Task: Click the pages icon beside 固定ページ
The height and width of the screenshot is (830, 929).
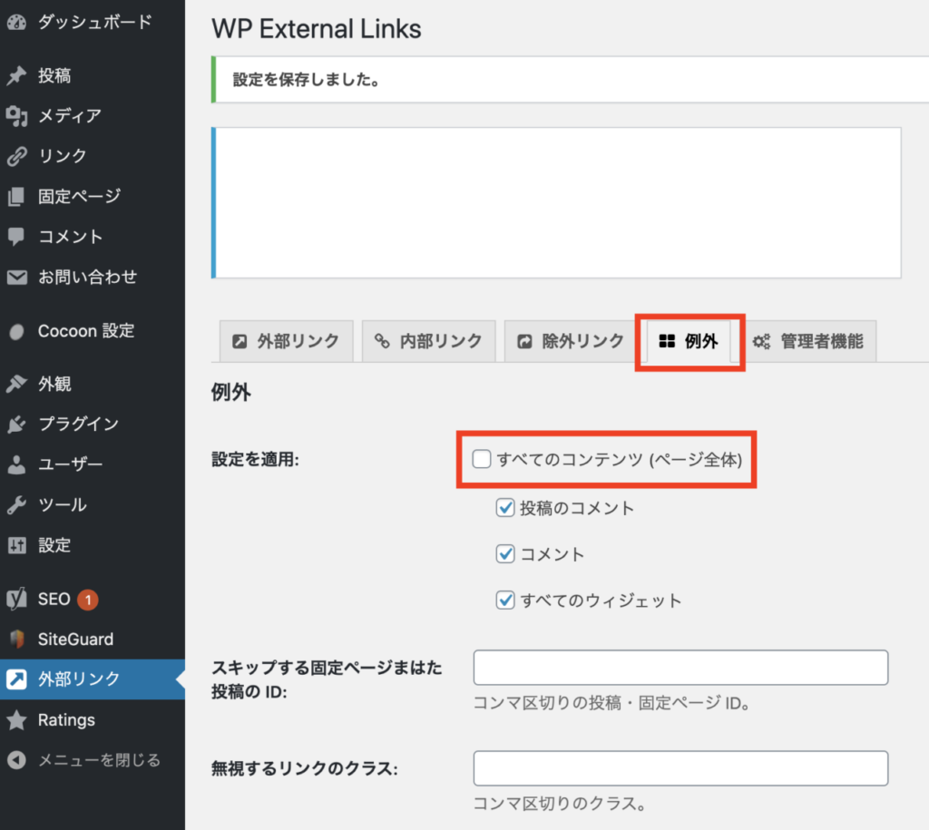Action: tap(16, 196)
